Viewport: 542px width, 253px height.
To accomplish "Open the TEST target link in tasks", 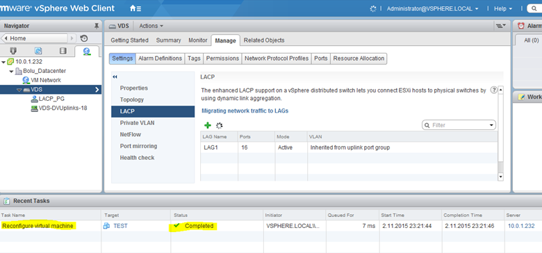I will pos(120,226).
